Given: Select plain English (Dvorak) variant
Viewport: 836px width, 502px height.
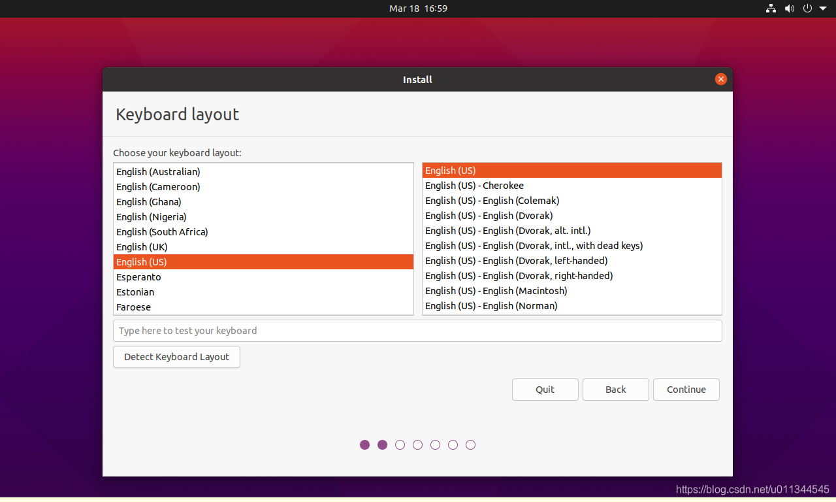Looking at the screenshot, I should click(x=572, y=216).
